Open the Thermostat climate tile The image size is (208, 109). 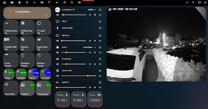coord(43,88)
